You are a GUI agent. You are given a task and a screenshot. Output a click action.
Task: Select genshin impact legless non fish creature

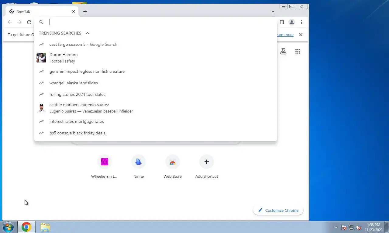[x=156, y=71]
